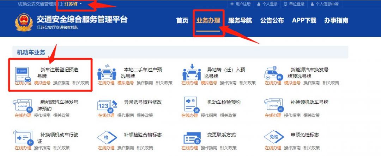
Task: Click the 变更联系方式 icon
Action: 192,138
